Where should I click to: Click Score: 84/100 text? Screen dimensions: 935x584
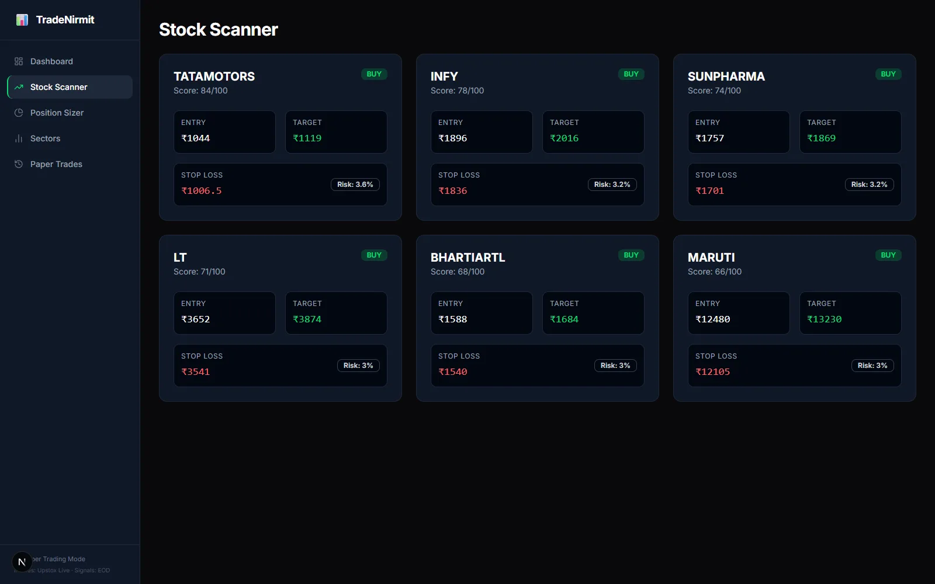tap(200, 91)
